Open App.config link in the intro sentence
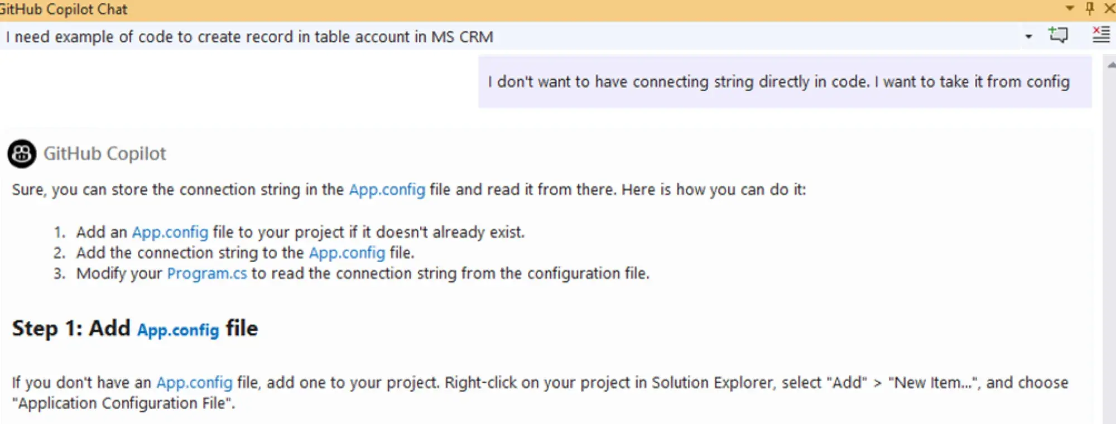 pyautogui.click(x=387, y=190)
